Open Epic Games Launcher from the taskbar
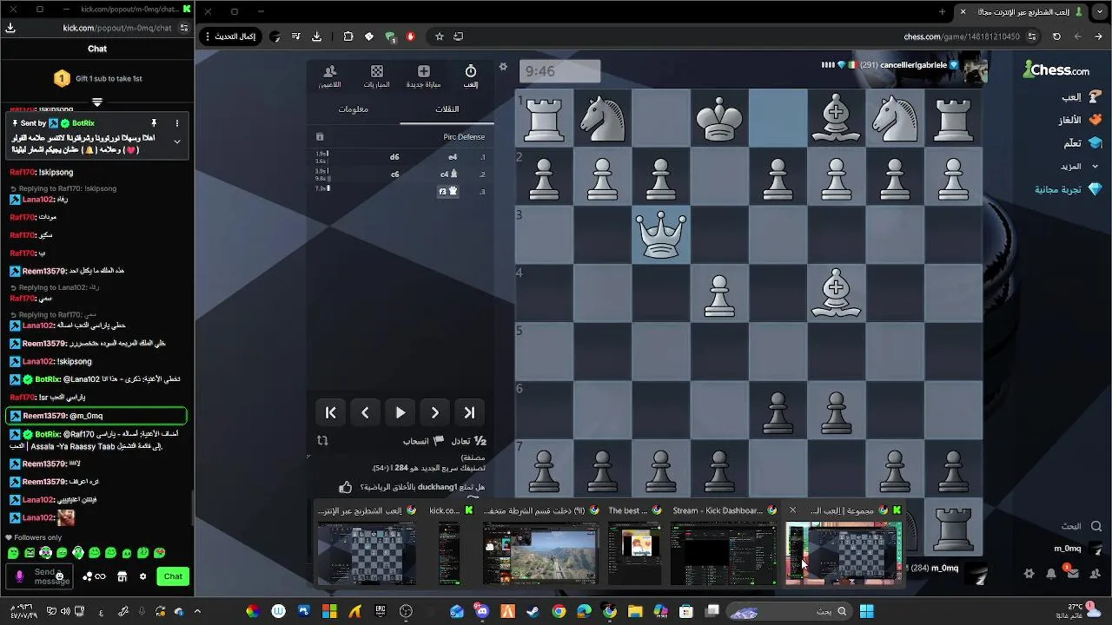Viewport: 1112px width, 625px height. tap(381, 611)
